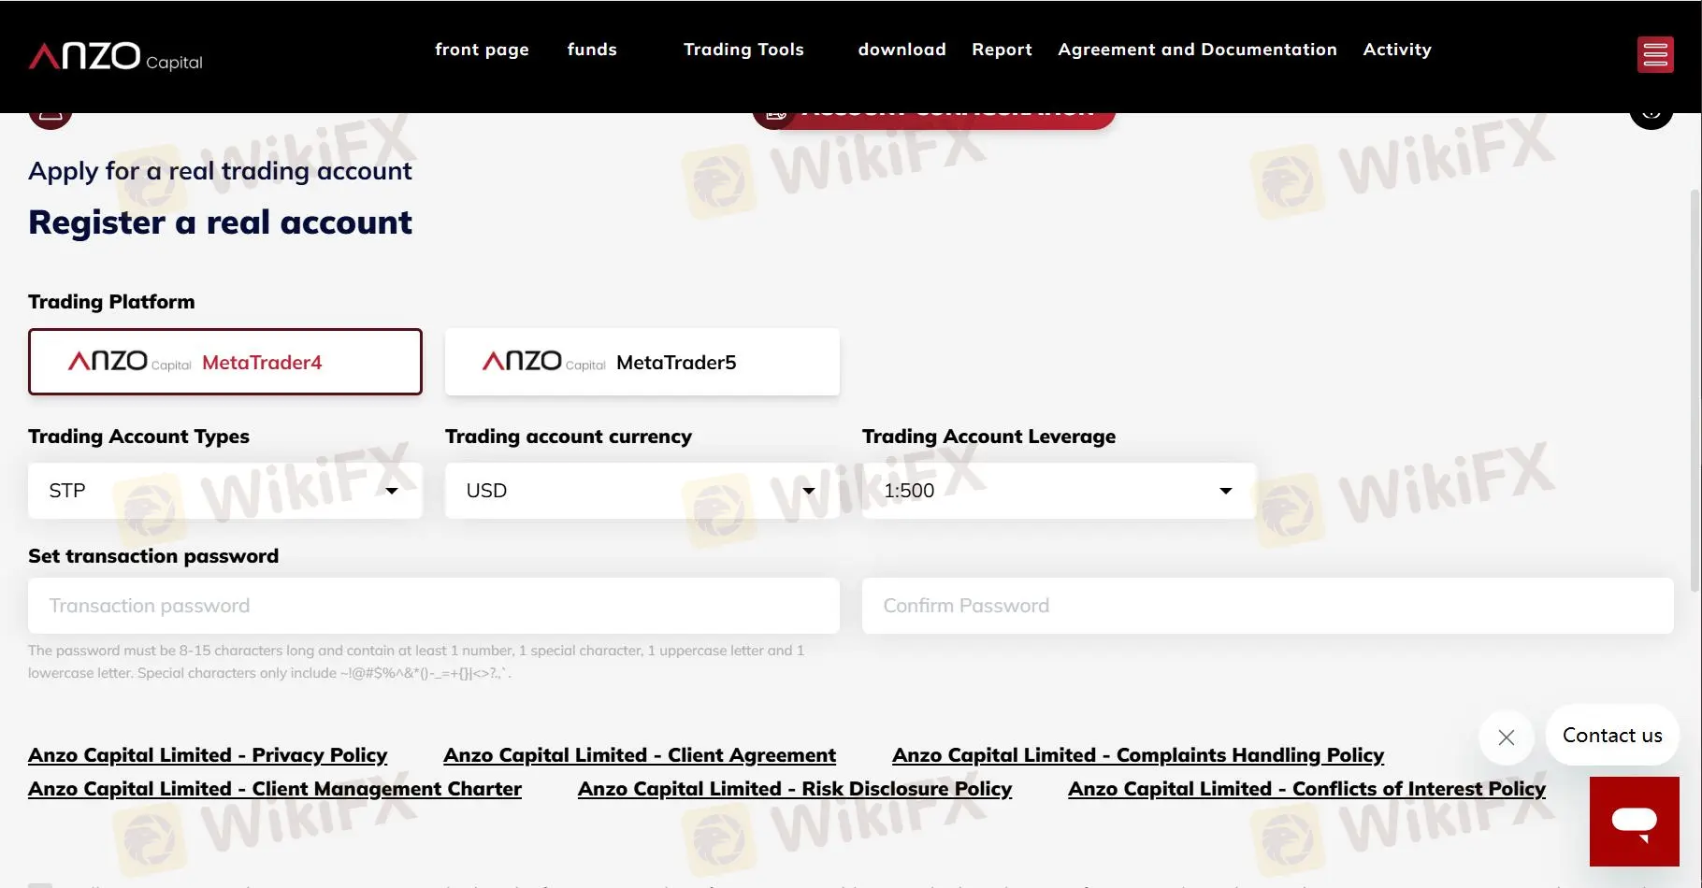1702x888 pixels.
Task: Go to the front page menu
Action: 482,50
